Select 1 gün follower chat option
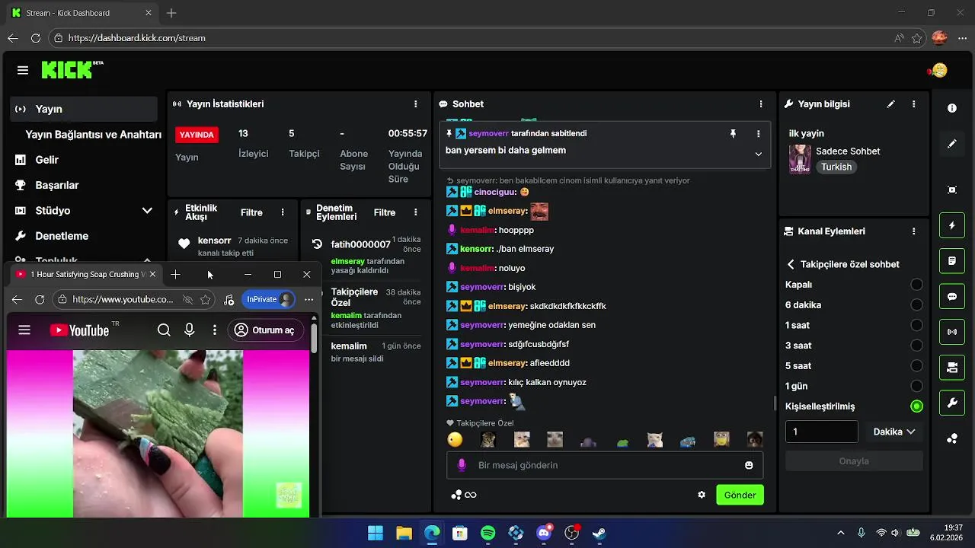The height and width of the screenshot is (548, 975). [916, 386]
